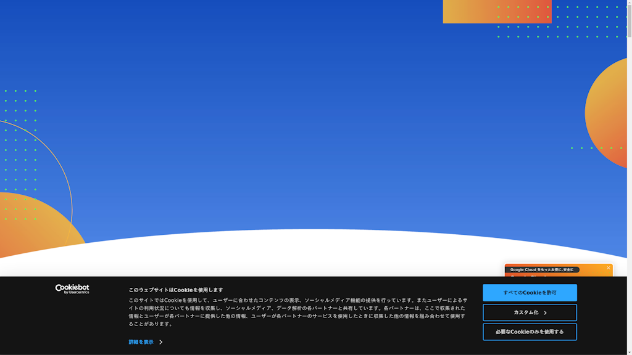Choose 必要なCookieのみを使用する button
Viewport: 632px width, 355px height.
click(530, 332)
